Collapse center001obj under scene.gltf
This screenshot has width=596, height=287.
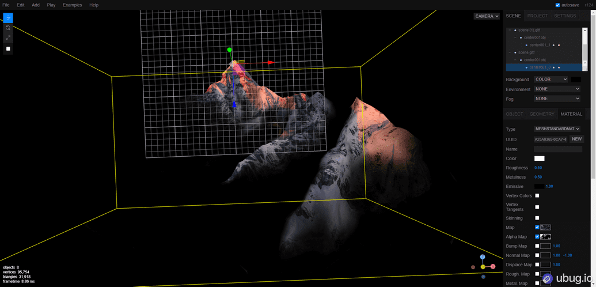(x=515, y=60)
